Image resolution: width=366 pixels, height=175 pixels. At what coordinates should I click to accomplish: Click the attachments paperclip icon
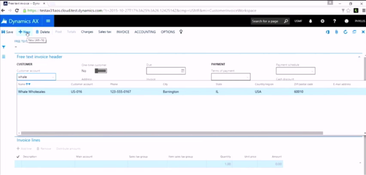336,32
